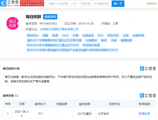Select the 知名风投 tag
The width and height of the screenshot is (158, 120).
(113, 35)
